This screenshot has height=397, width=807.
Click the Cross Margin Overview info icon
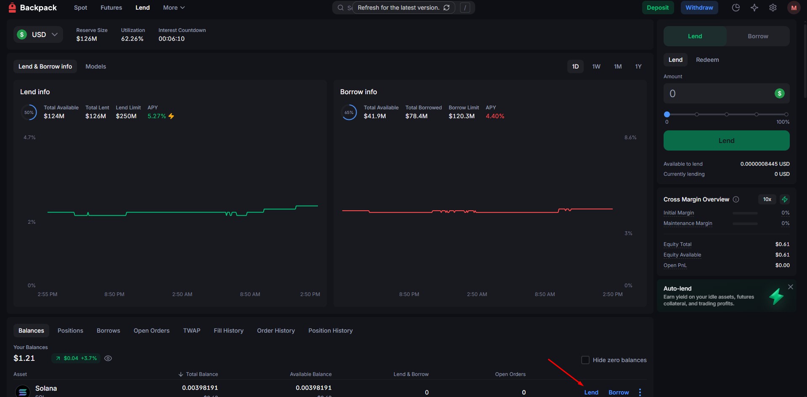736,199
